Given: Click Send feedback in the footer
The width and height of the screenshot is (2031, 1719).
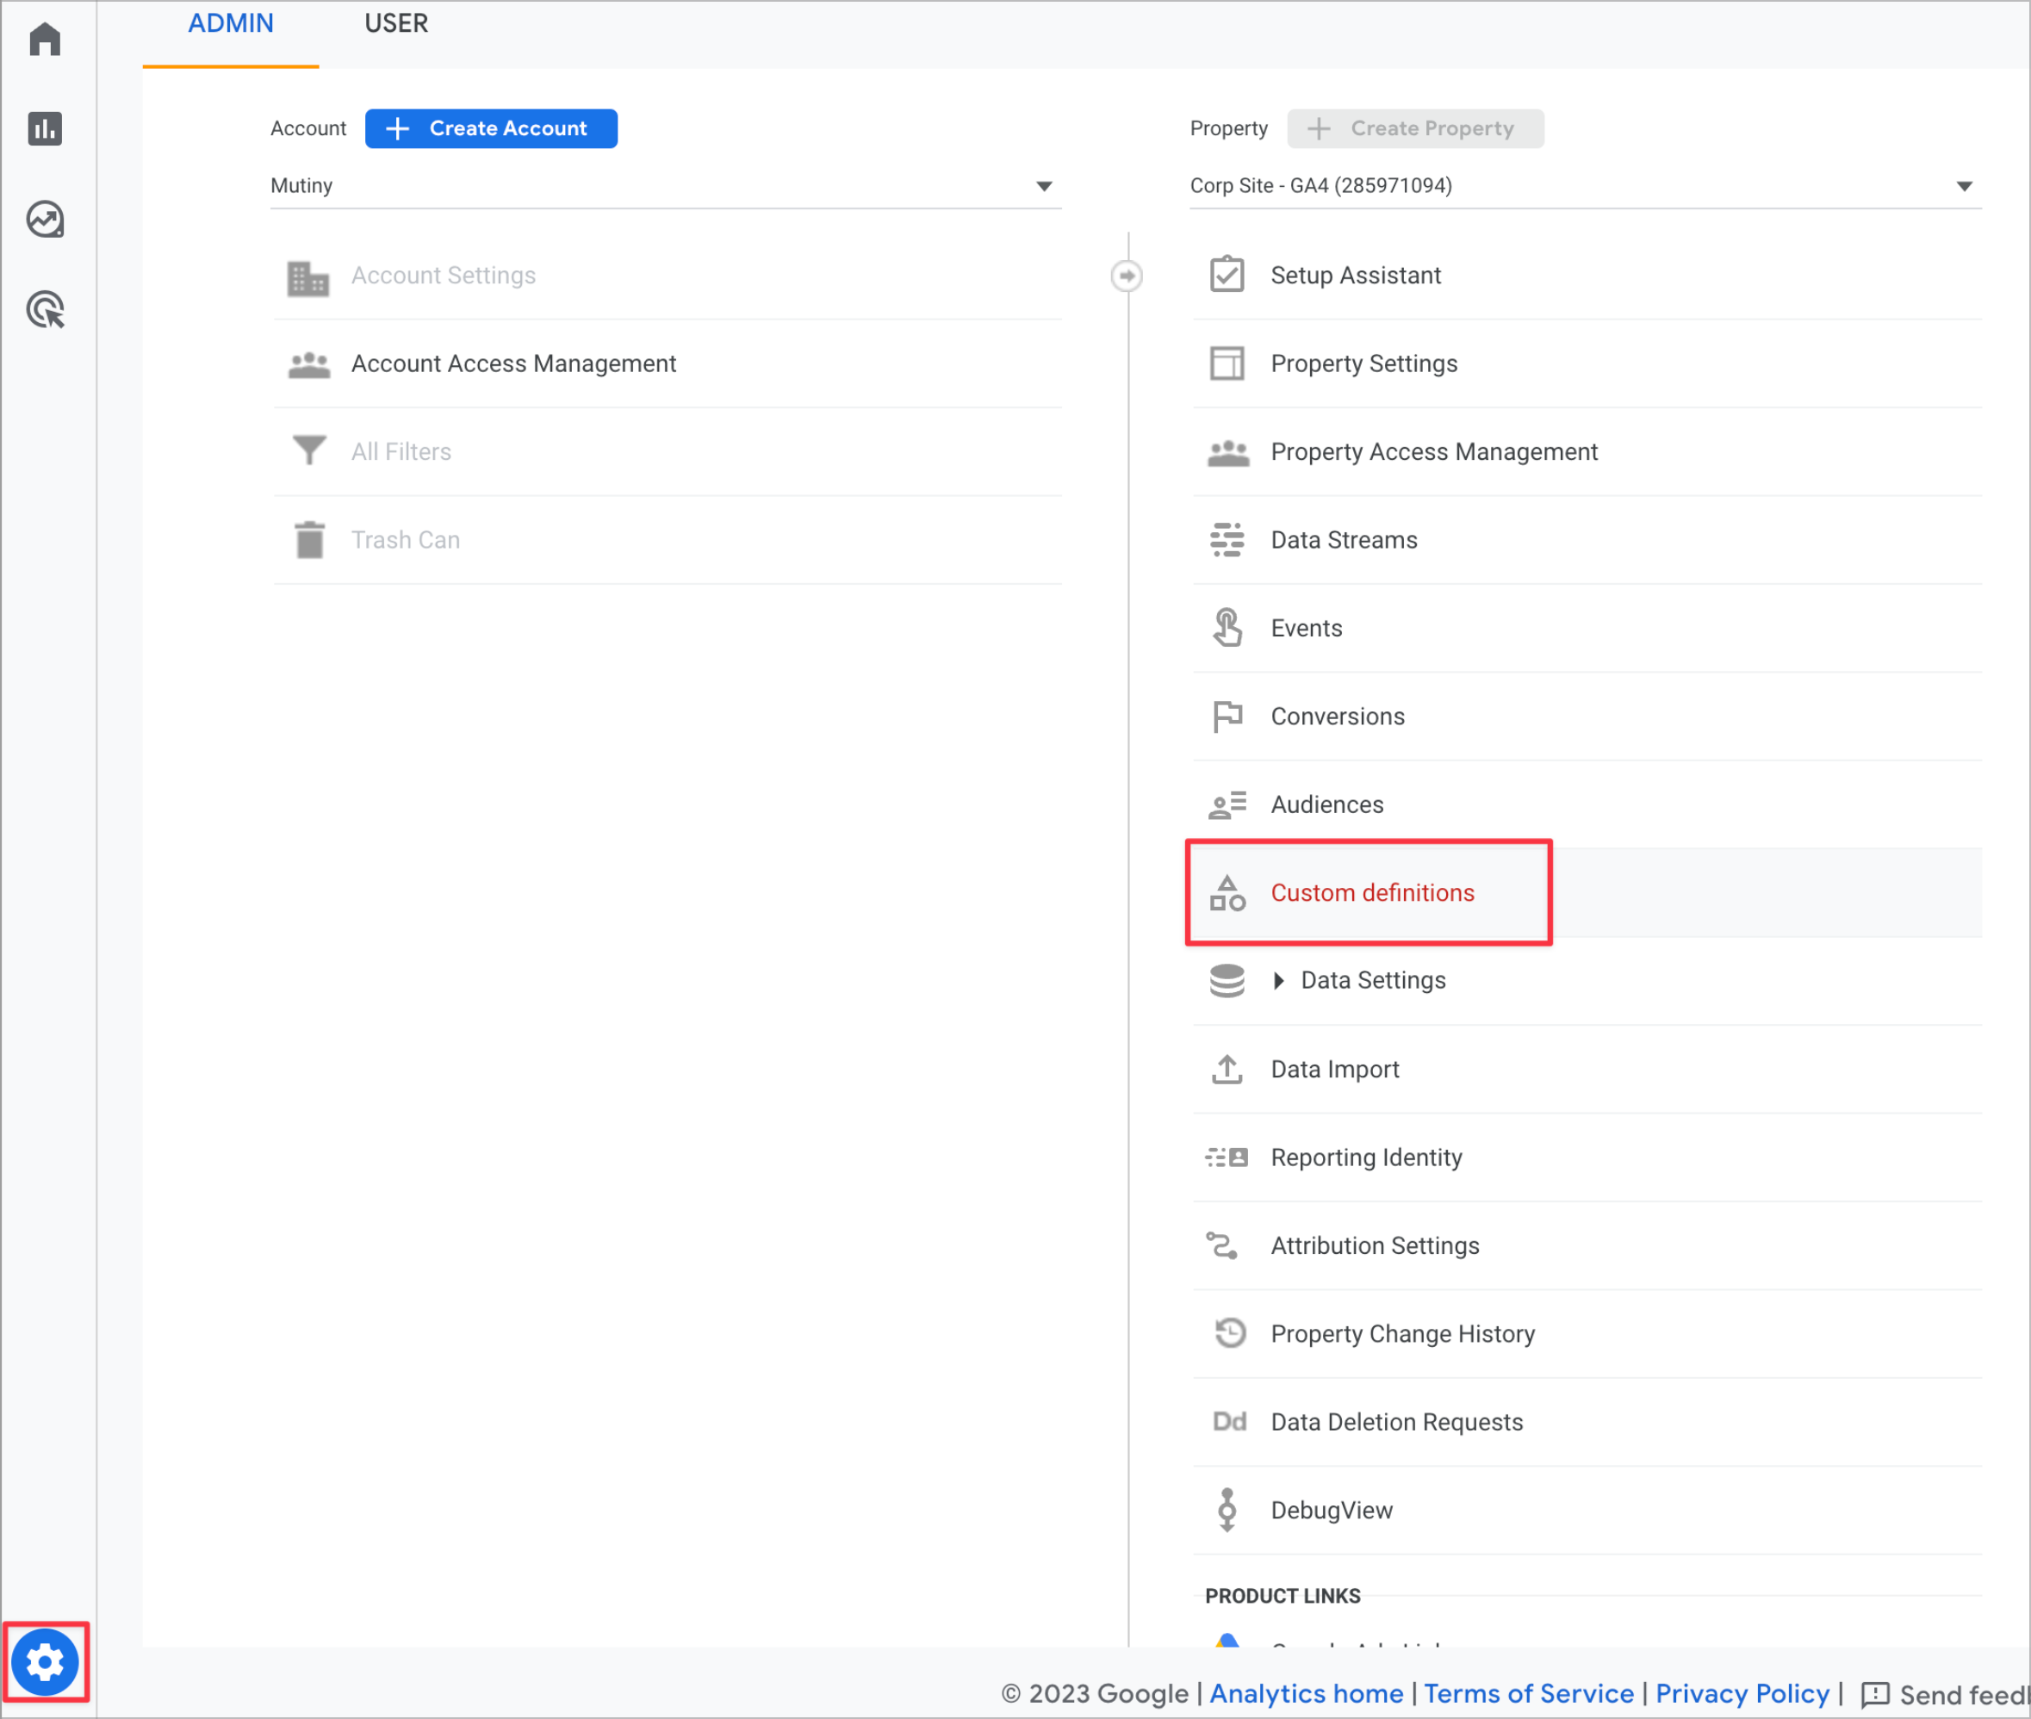Looking at the screenshot, I should [x=1945, y=1696].
